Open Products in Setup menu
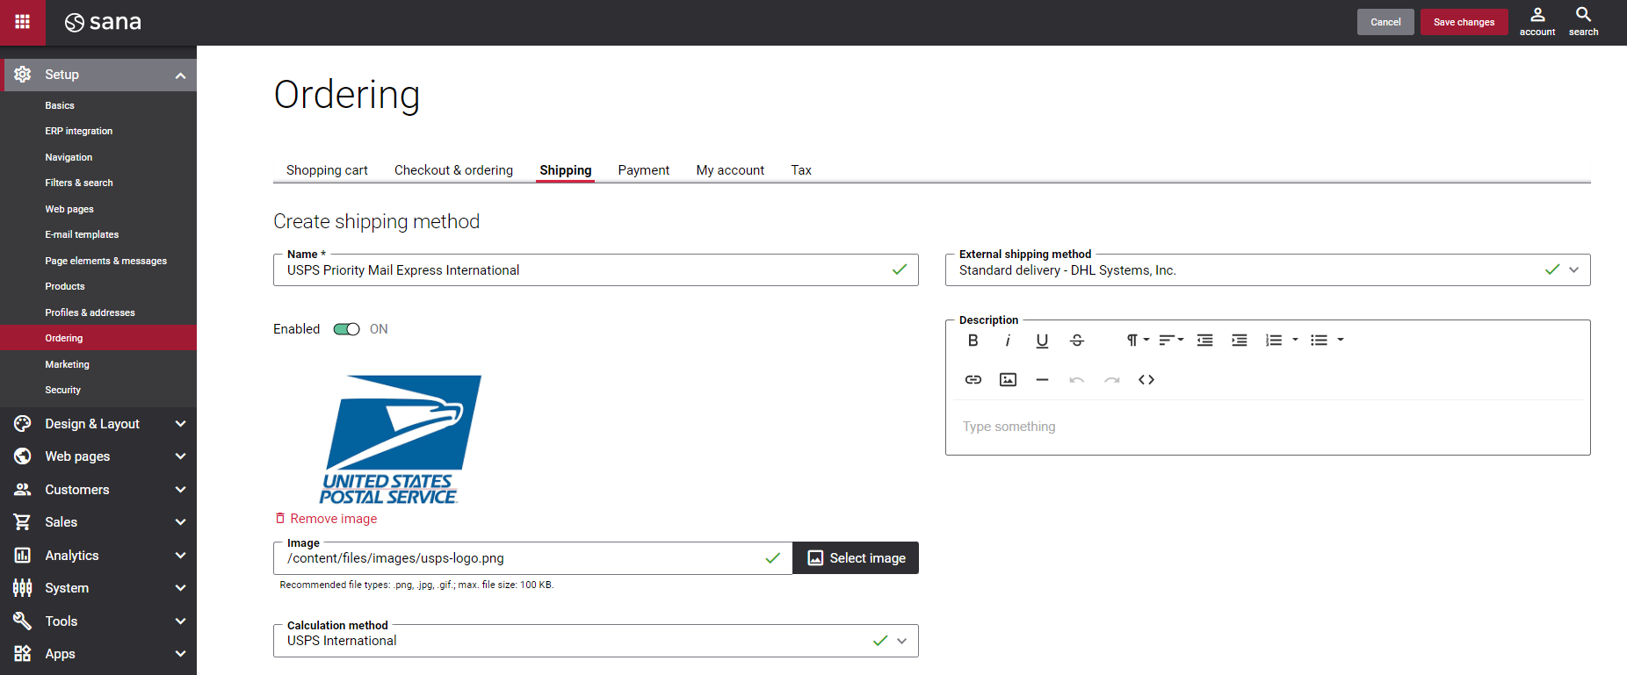Image resolution: width=1627 pixels, height=675 pixels. coord(65,287)
